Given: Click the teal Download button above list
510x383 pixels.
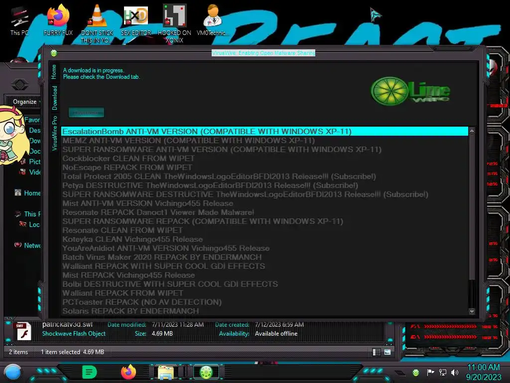Looking at the screenshot, I should [x=86, y=113].
